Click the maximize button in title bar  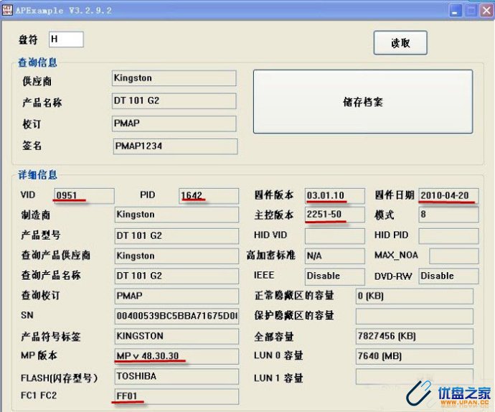471,11
